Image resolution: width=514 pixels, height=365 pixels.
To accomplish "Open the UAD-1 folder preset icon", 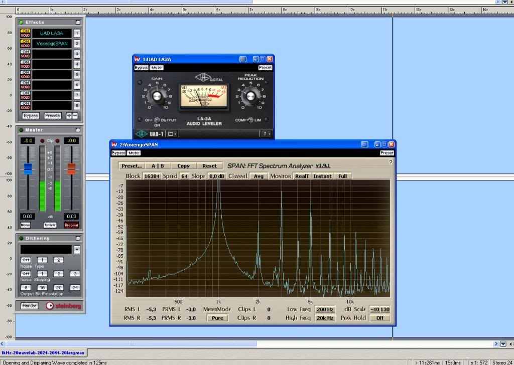I will coord(171,134).
